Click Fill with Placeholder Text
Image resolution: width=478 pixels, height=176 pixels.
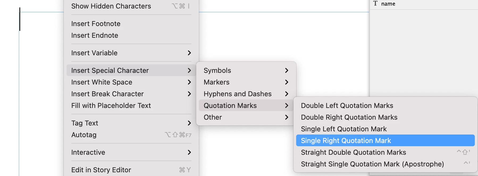point(111,106)
